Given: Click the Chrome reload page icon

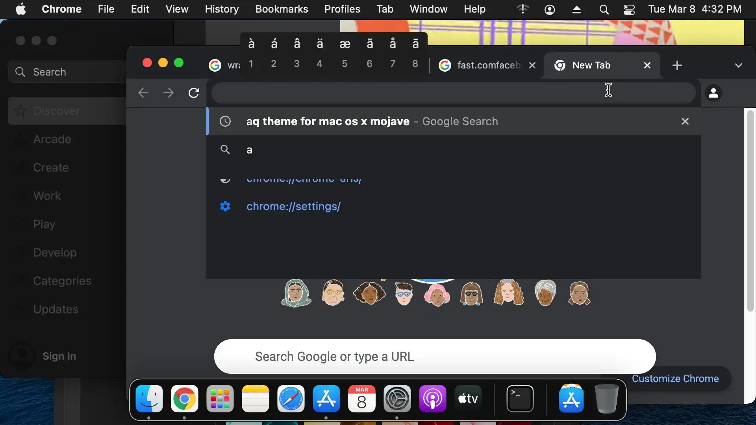Looking at the screenshot, I should (x=194, y=93).
